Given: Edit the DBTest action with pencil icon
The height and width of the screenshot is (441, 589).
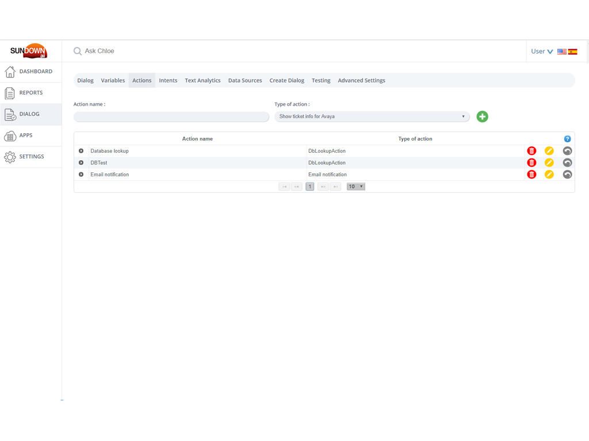Looking at the screenshot, I should 549,163.
